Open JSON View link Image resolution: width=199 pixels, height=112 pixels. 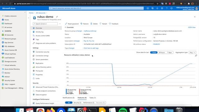pos(192,27)
